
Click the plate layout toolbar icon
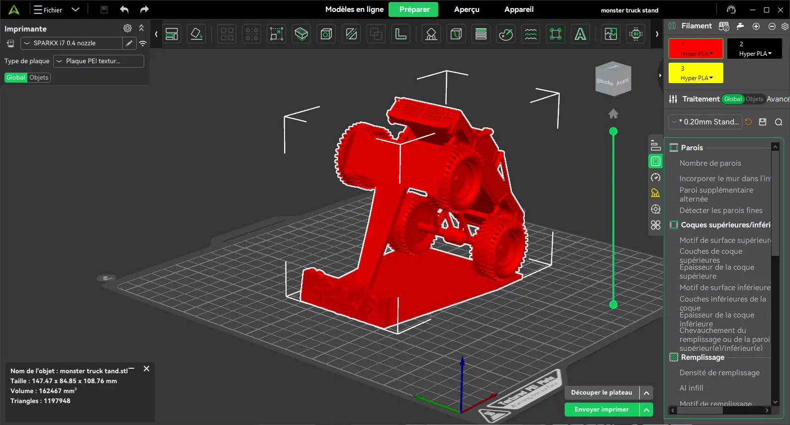coord(172,34)
